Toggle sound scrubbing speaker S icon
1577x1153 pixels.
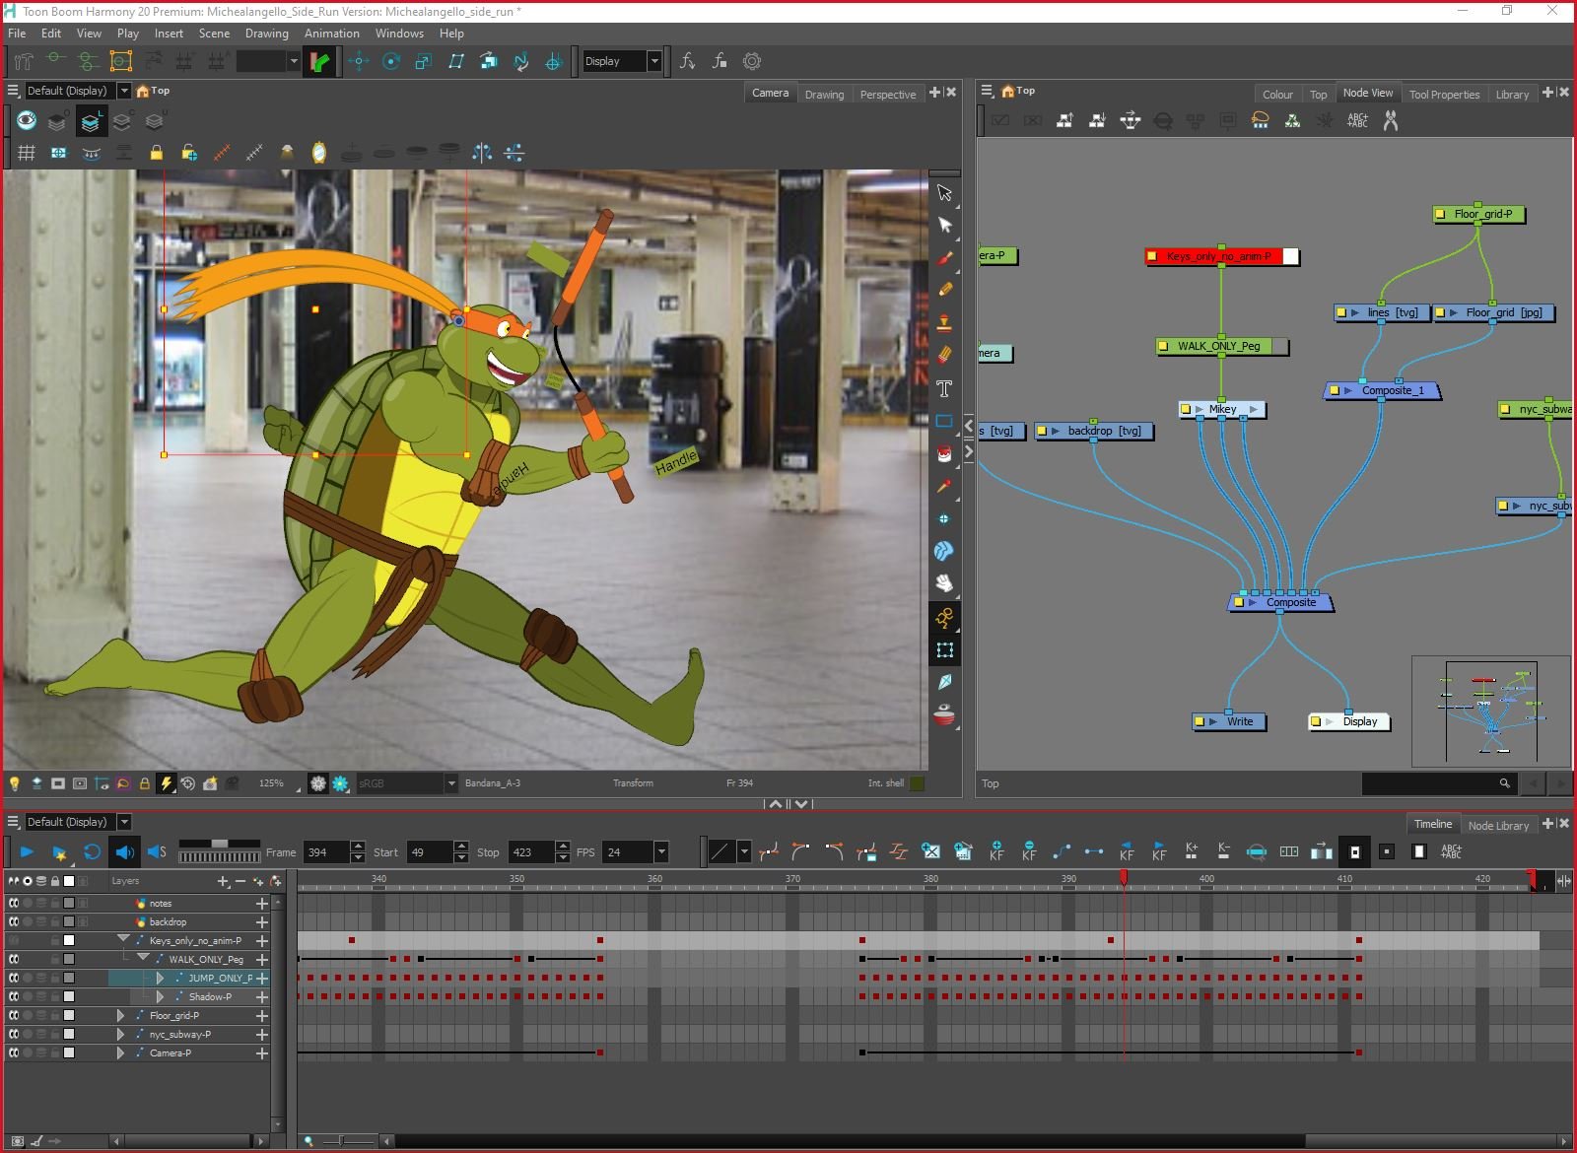click(x=157, y=852)
